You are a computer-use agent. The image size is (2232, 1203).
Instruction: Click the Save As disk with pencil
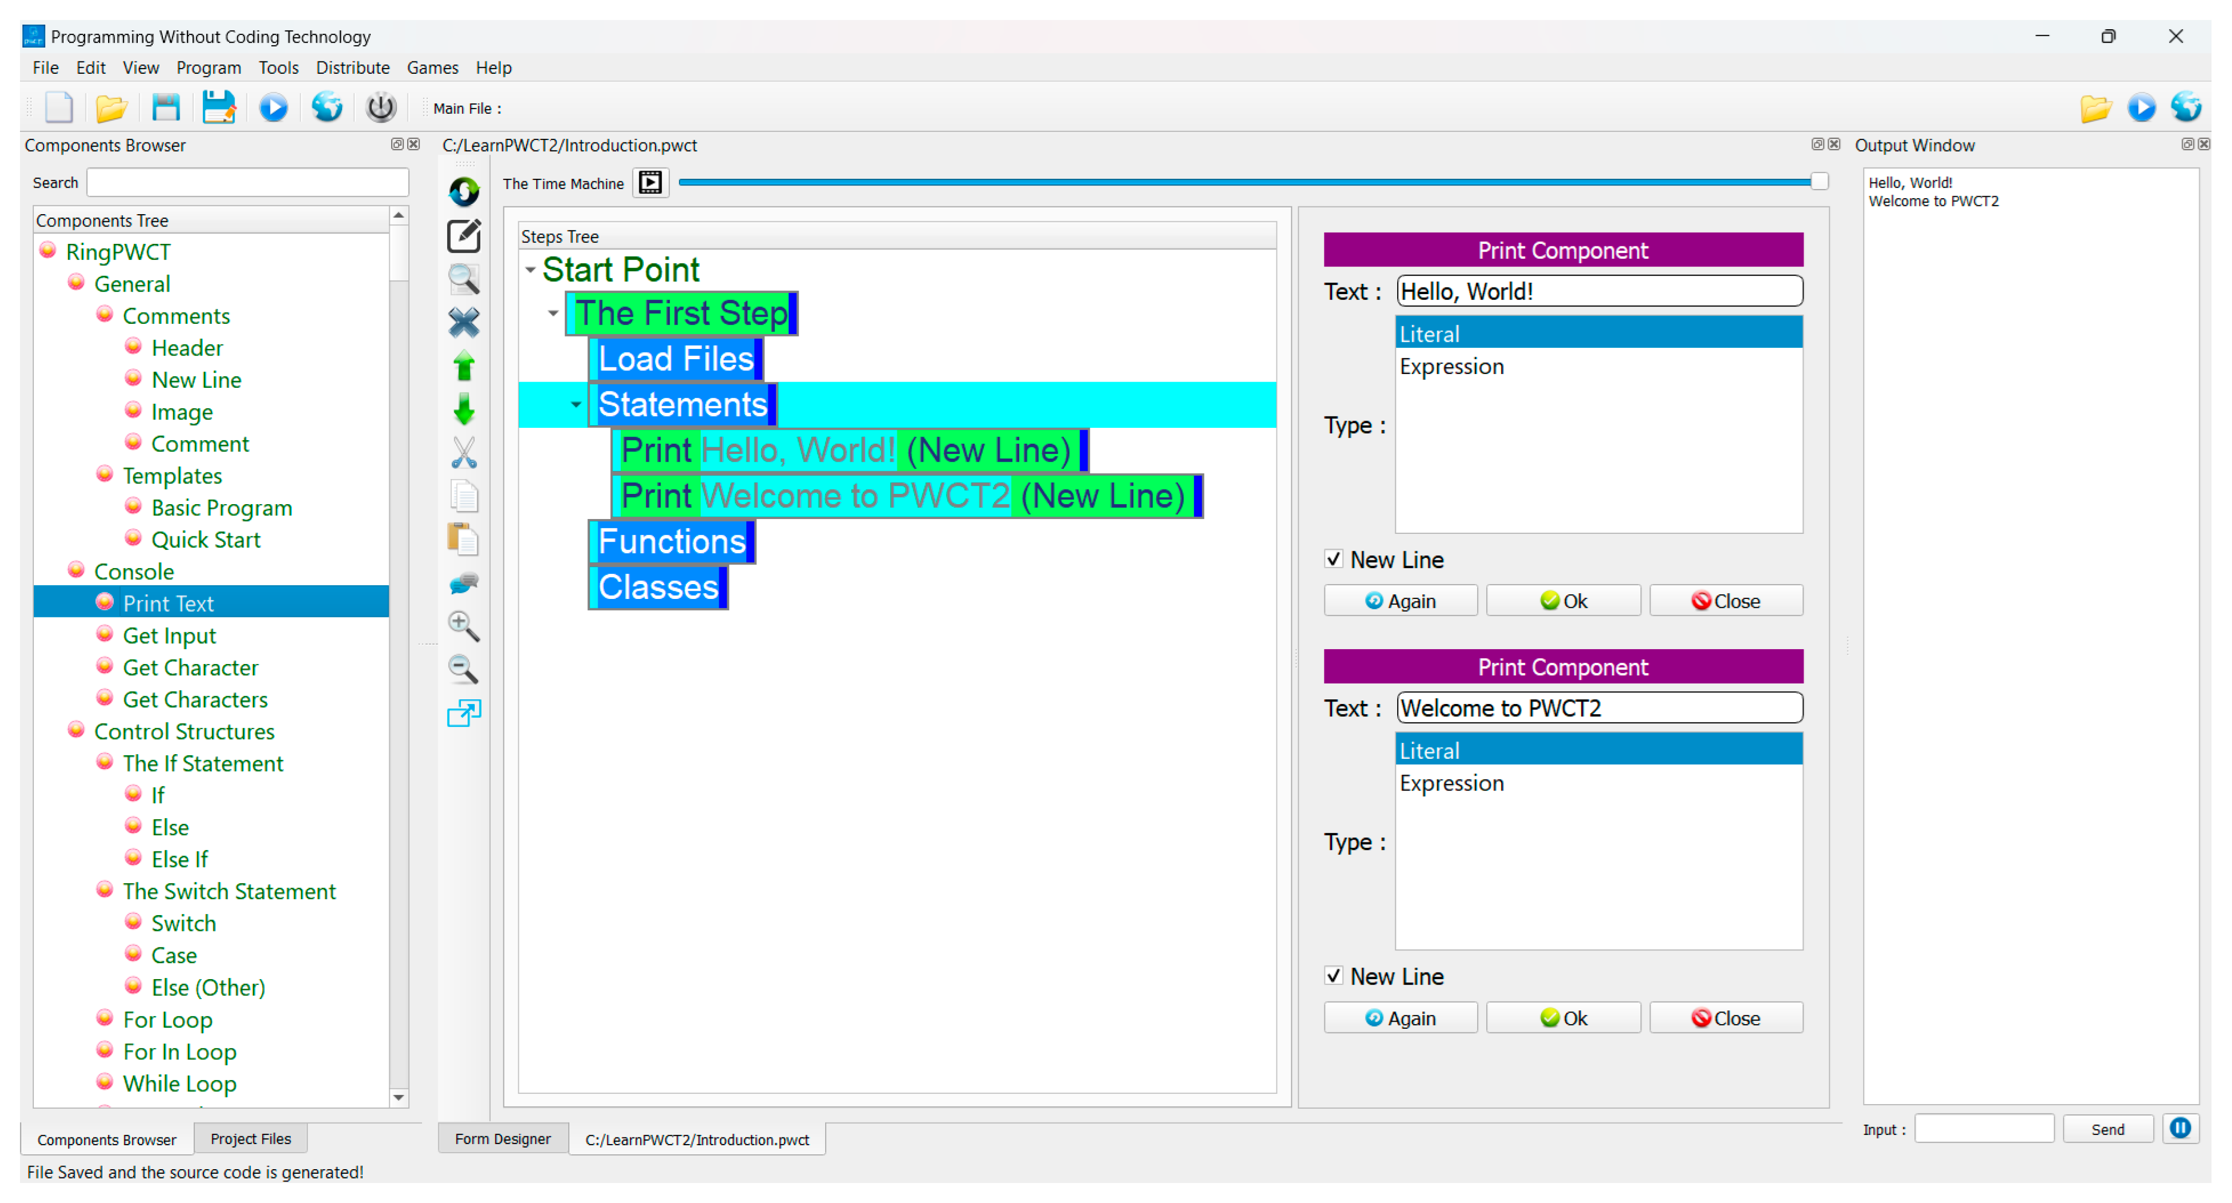218,108
